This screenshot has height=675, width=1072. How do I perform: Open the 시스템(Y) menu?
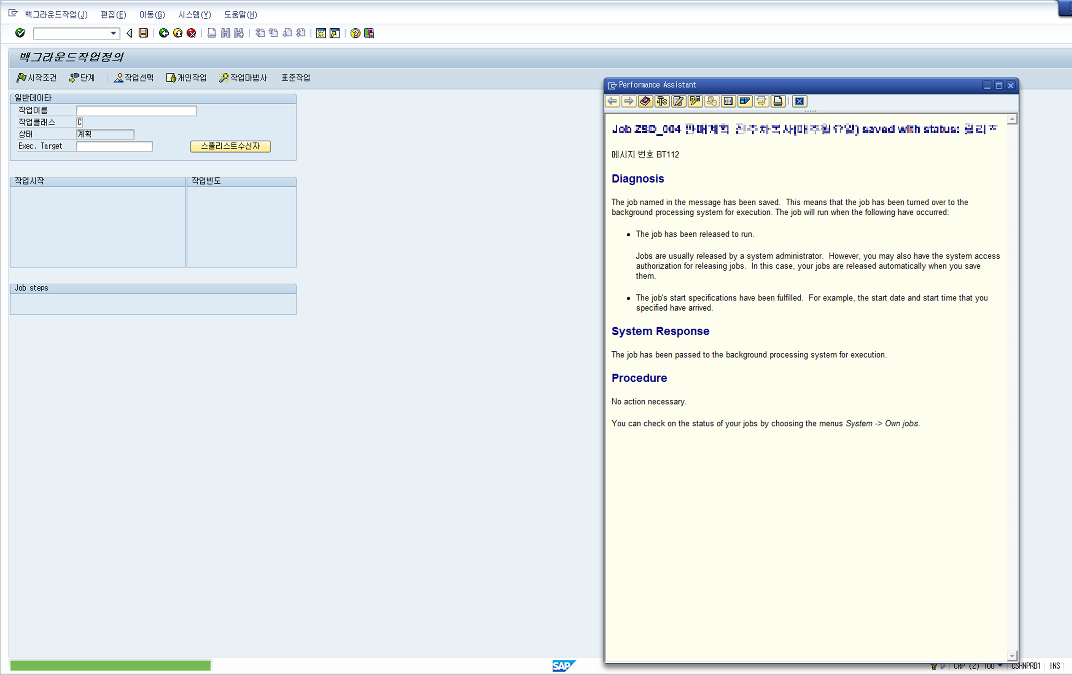[194, 15]
